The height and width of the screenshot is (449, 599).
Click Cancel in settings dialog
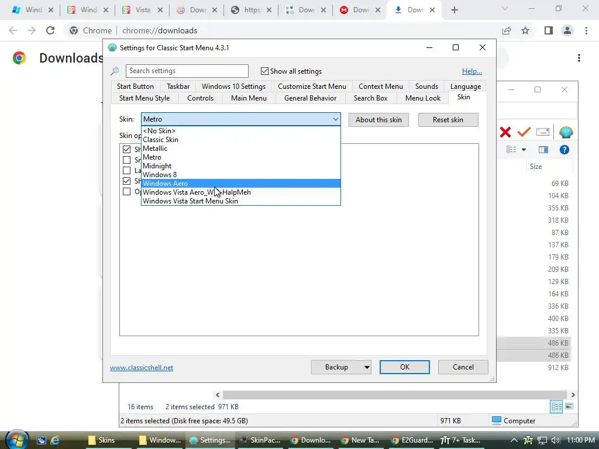tap(463, 367)
